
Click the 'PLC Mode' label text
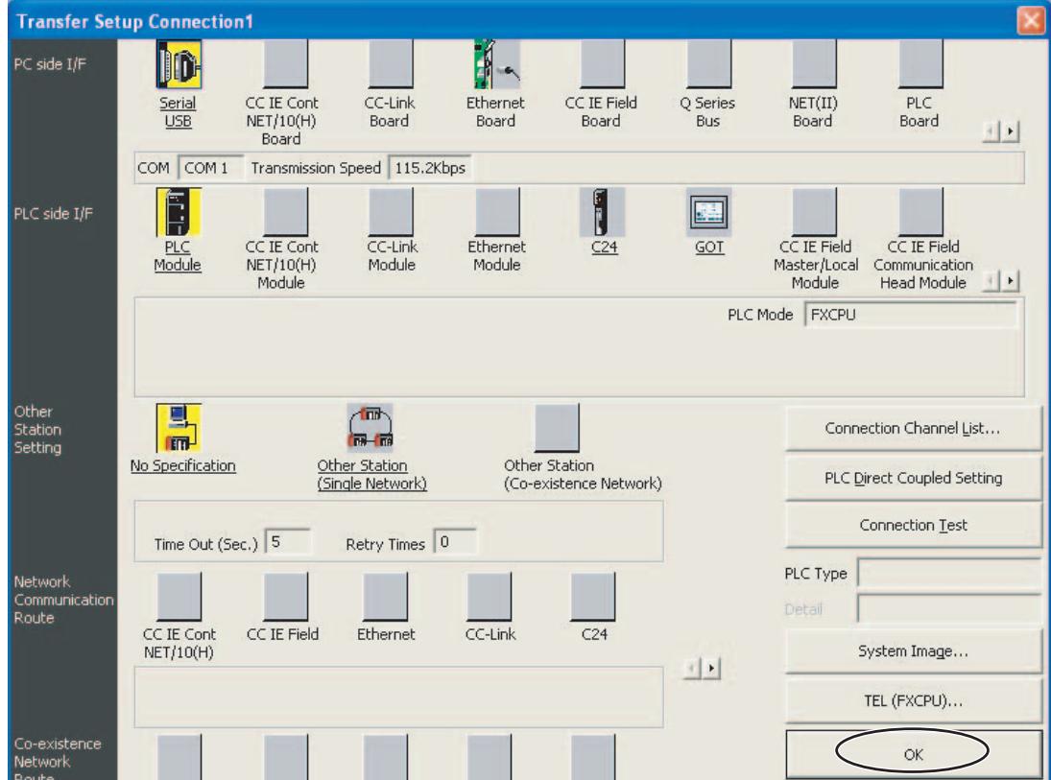[x=760, y=315]
